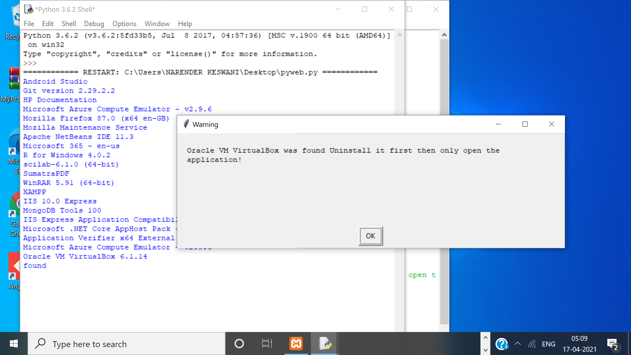631x355 pixels.
Task: Open Cortana circle icon
Action: pos(239,344)
